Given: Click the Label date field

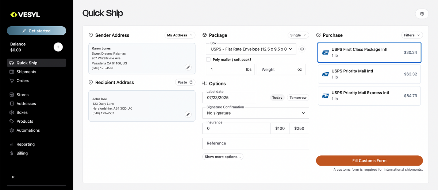Looking at the screenshot, I should 229,98.
